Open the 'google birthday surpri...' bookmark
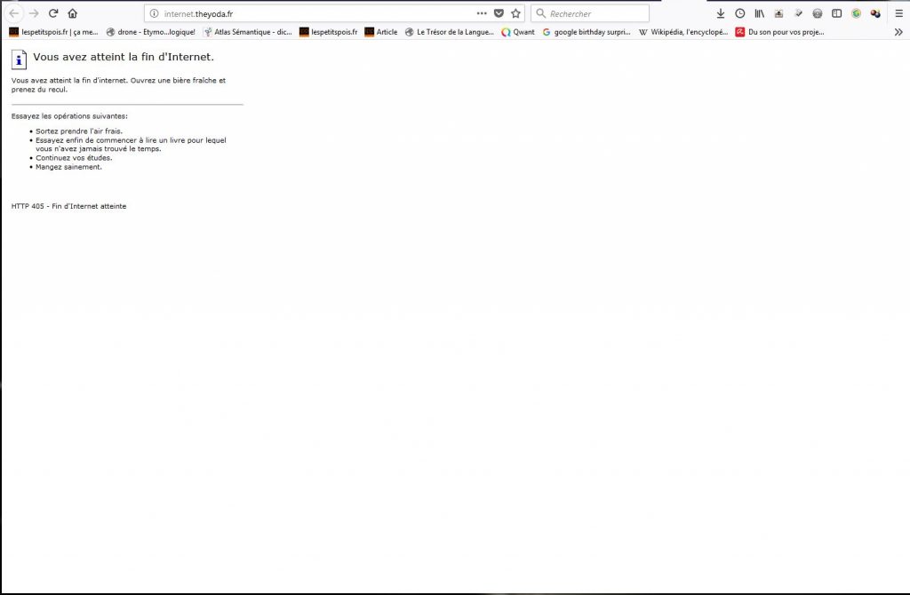 click(587, 32)
